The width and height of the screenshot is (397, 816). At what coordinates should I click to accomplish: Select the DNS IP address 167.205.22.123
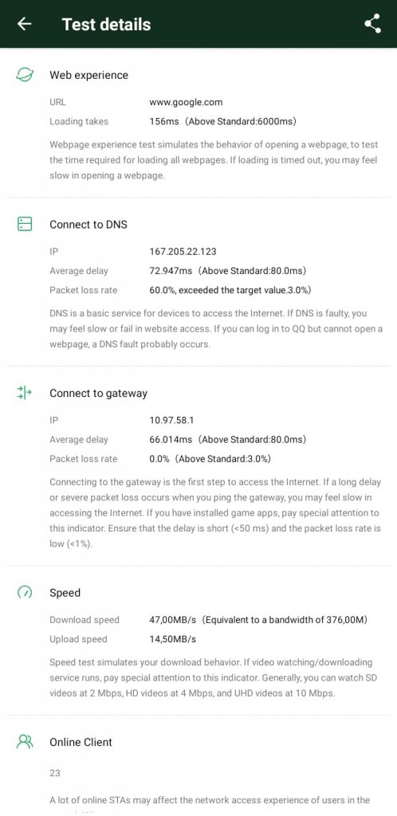[183, 251]
